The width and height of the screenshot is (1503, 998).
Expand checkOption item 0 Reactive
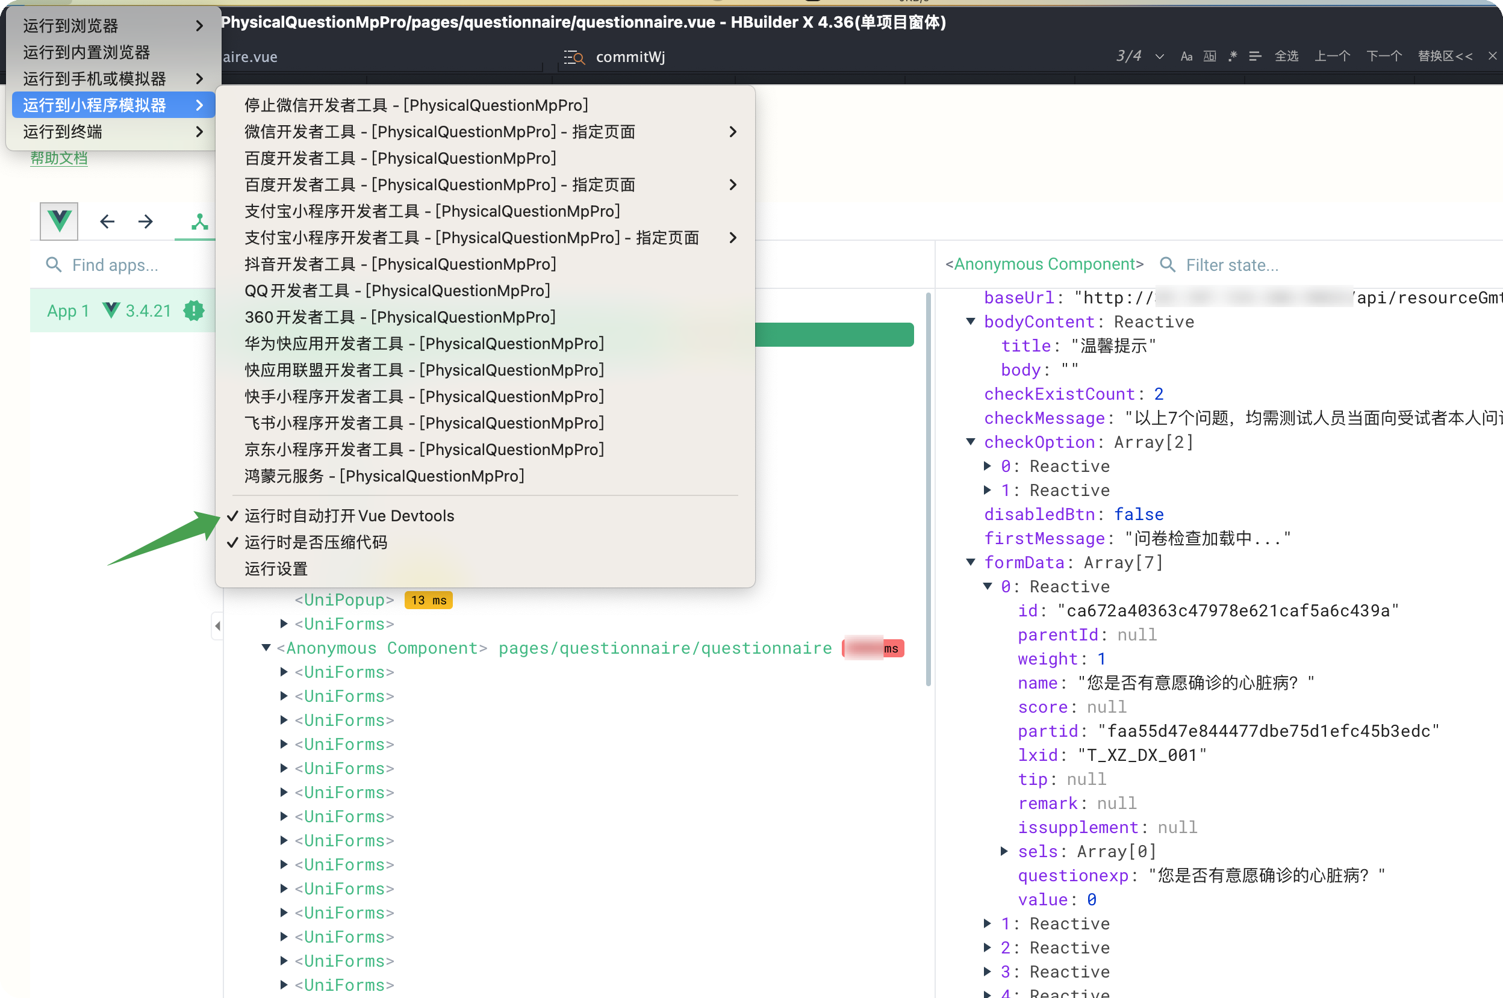pyautogui.click(x=988, y=466)
